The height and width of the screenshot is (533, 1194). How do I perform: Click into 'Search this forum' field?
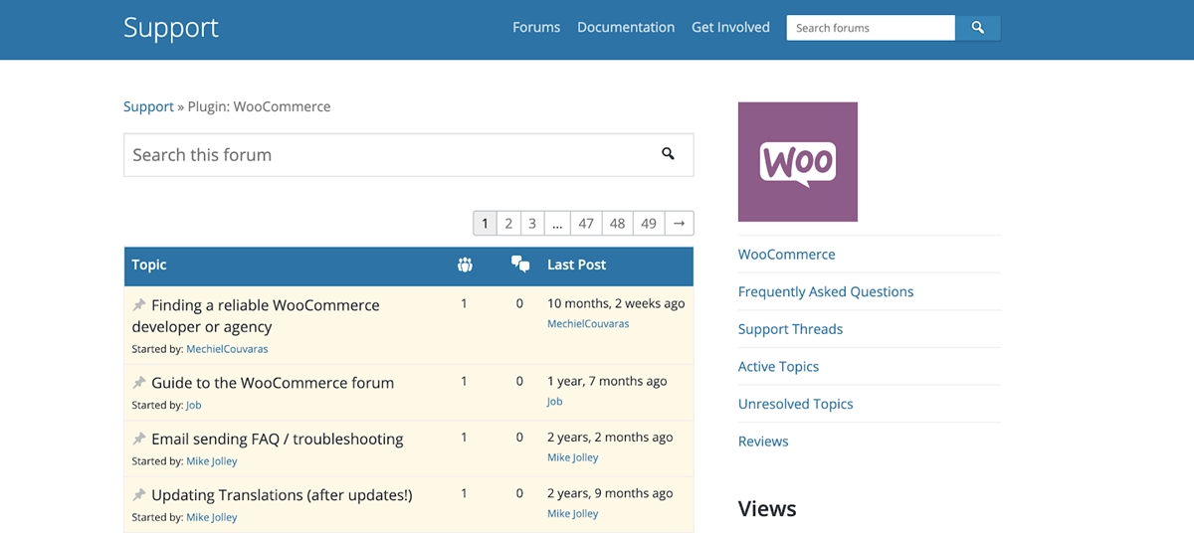point(388,155)
